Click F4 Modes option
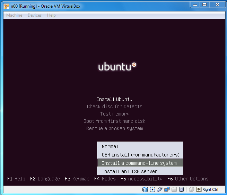Screen dimensions: 227x195 pyautogui.click(x=105, y=179)
